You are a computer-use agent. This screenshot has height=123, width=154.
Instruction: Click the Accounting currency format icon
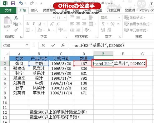pyautogui.click(x=103, y=24)
